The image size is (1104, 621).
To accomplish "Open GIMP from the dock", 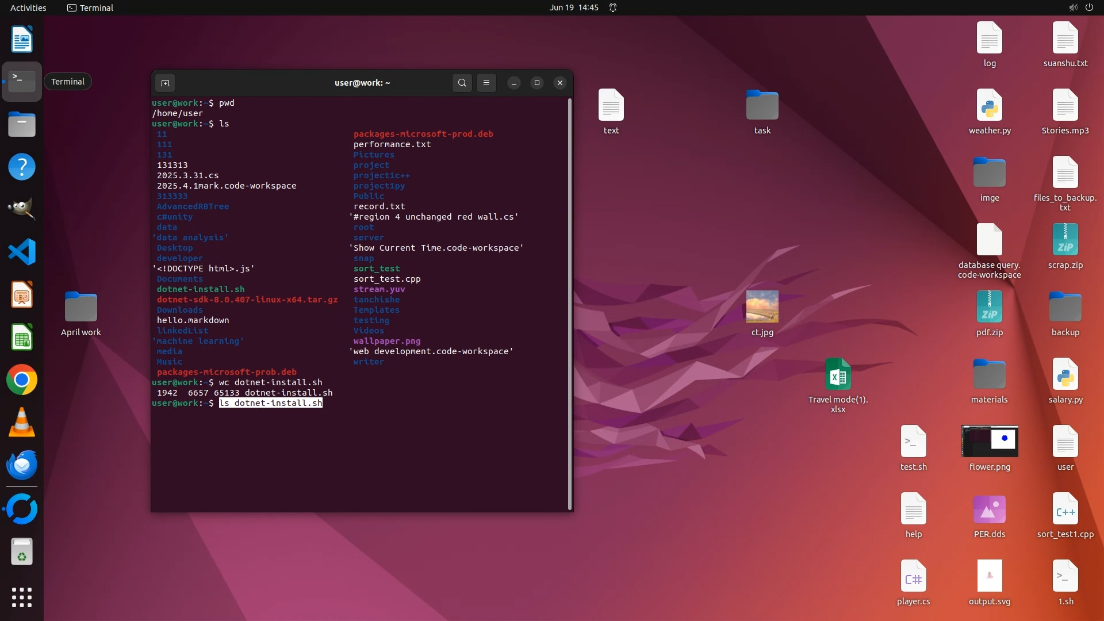I will click(x=22, y=209).
